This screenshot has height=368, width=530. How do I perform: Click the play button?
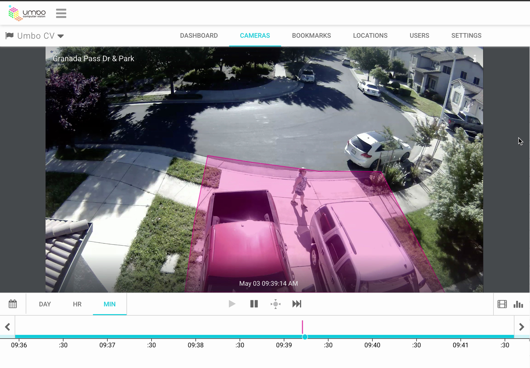(232, 304)
